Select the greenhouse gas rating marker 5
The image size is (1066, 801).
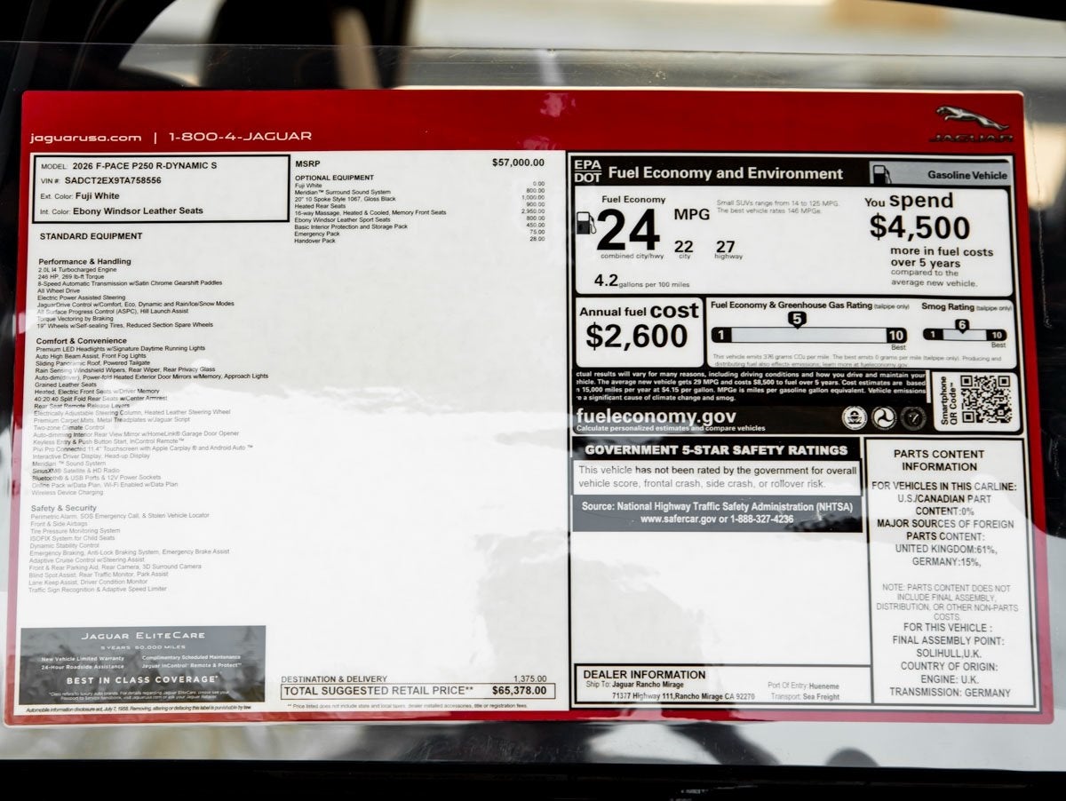(797, 319)
